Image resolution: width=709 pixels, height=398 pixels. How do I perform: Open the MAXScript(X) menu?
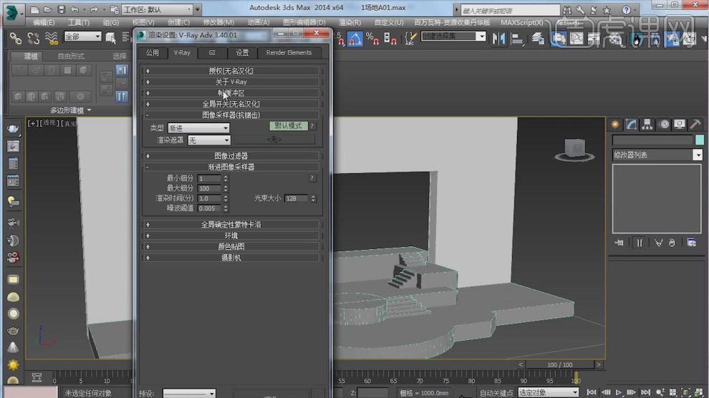[522, 22]
